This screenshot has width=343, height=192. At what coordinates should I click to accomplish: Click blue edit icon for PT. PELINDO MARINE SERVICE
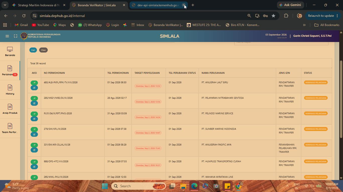[34, 119]
